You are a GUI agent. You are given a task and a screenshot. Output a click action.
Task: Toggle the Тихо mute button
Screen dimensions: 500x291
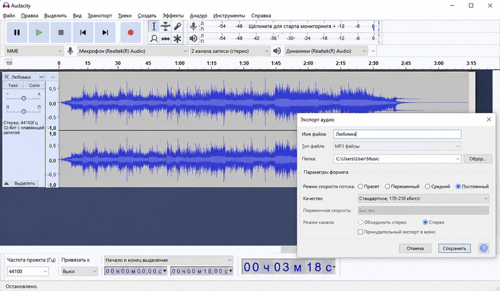pyautogui.click(x=13, y=85)
